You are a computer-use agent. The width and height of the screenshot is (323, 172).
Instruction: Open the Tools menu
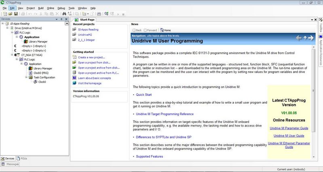click(x=72, y=8)
